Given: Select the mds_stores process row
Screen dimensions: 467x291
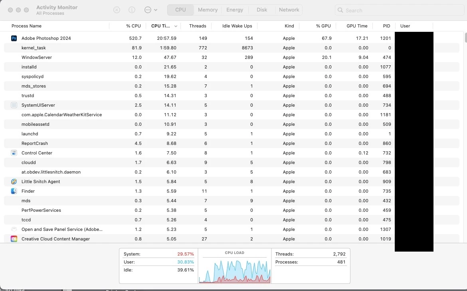Looking at the screenshot, I should [x=232, y=86].
